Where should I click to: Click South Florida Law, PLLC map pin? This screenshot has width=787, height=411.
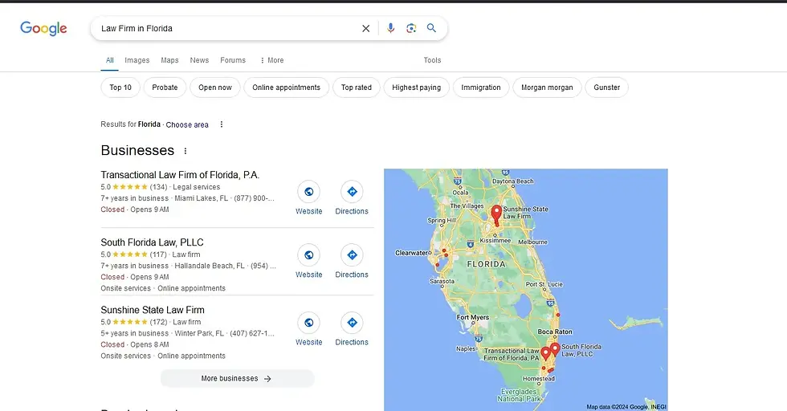click(x=555, y=349)
